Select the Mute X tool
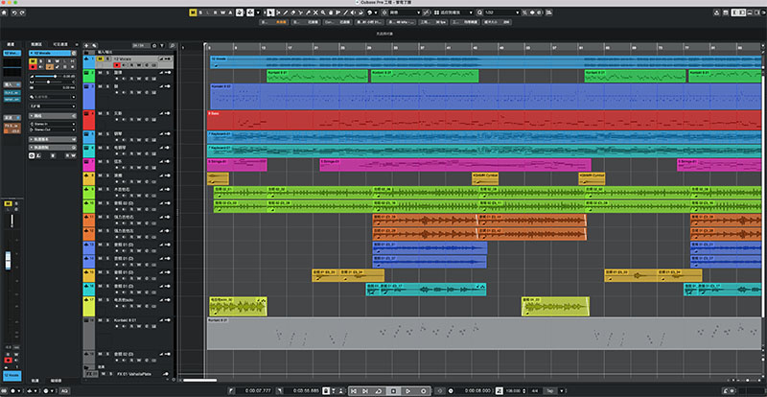The image size is (767, 397). point(315,12)
